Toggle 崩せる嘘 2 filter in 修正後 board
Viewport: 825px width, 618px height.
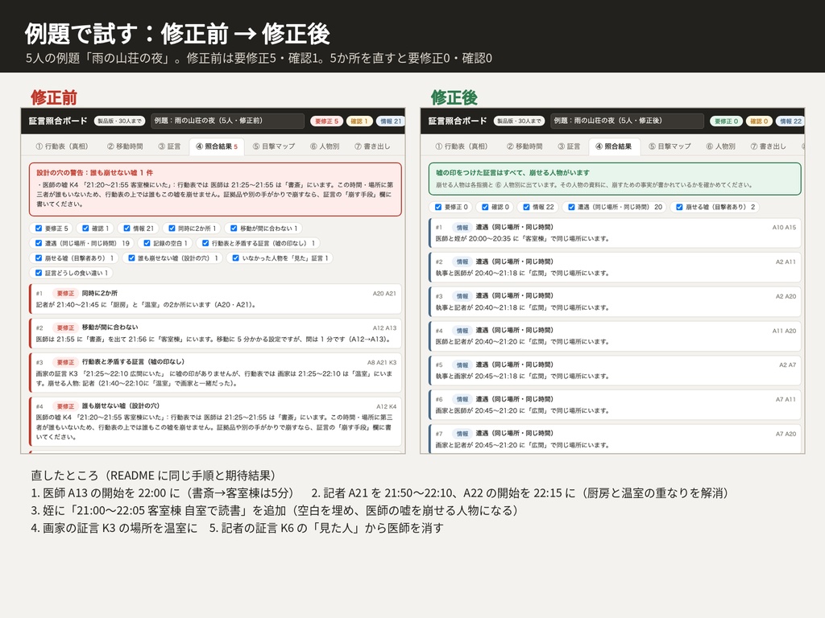click(x=679, y=207)
